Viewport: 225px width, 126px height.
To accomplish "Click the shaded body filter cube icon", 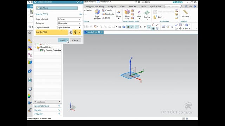I will [x=124, y=27].
